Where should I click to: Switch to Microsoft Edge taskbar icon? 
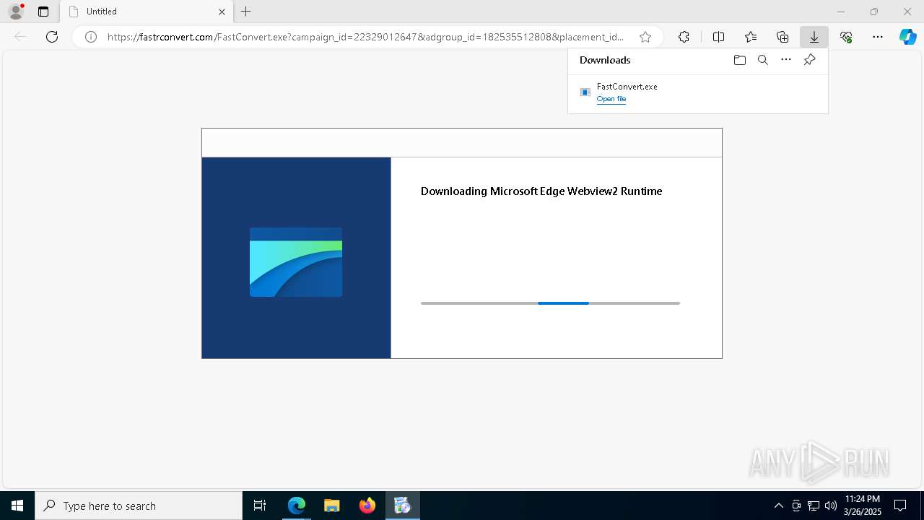click(x=297, y=506)
